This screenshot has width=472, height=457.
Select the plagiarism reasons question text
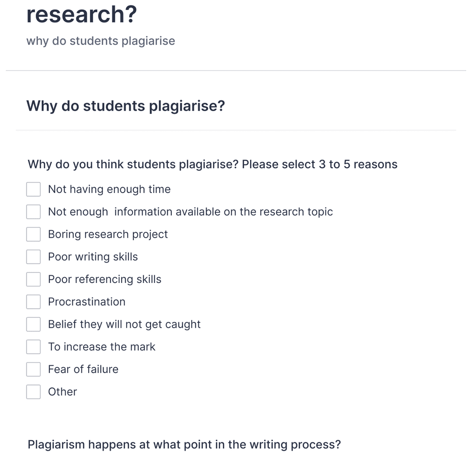click(x=212, y=164)
